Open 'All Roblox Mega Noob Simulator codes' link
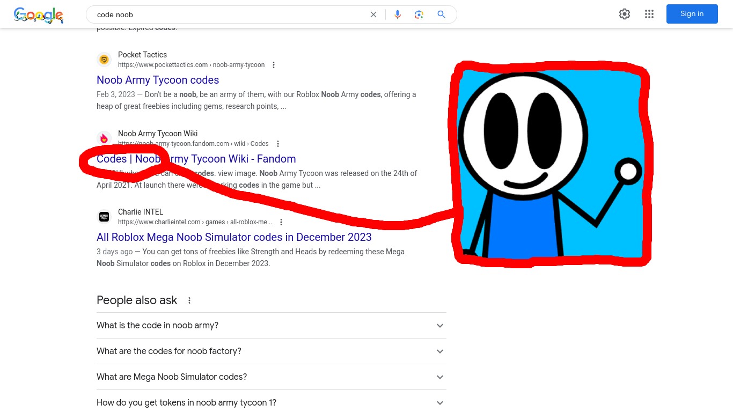The height and width of the screenshot is (412, 733). (x=234, y=237)
